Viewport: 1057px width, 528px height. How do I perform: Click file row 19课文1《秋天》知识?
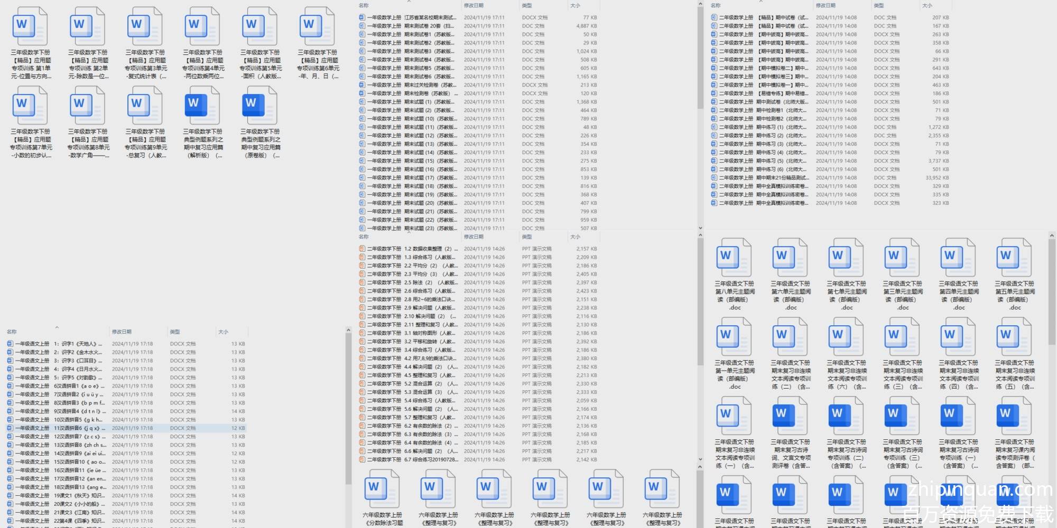79,496
